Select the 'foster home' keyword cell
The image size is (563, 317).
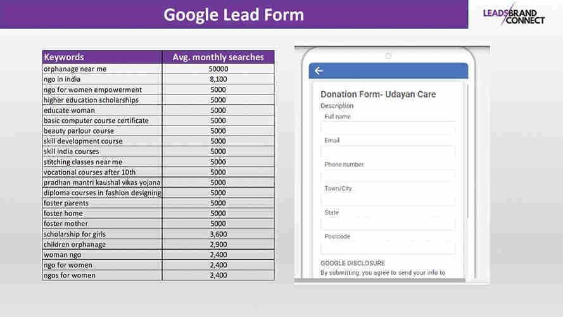pos(102,213)
